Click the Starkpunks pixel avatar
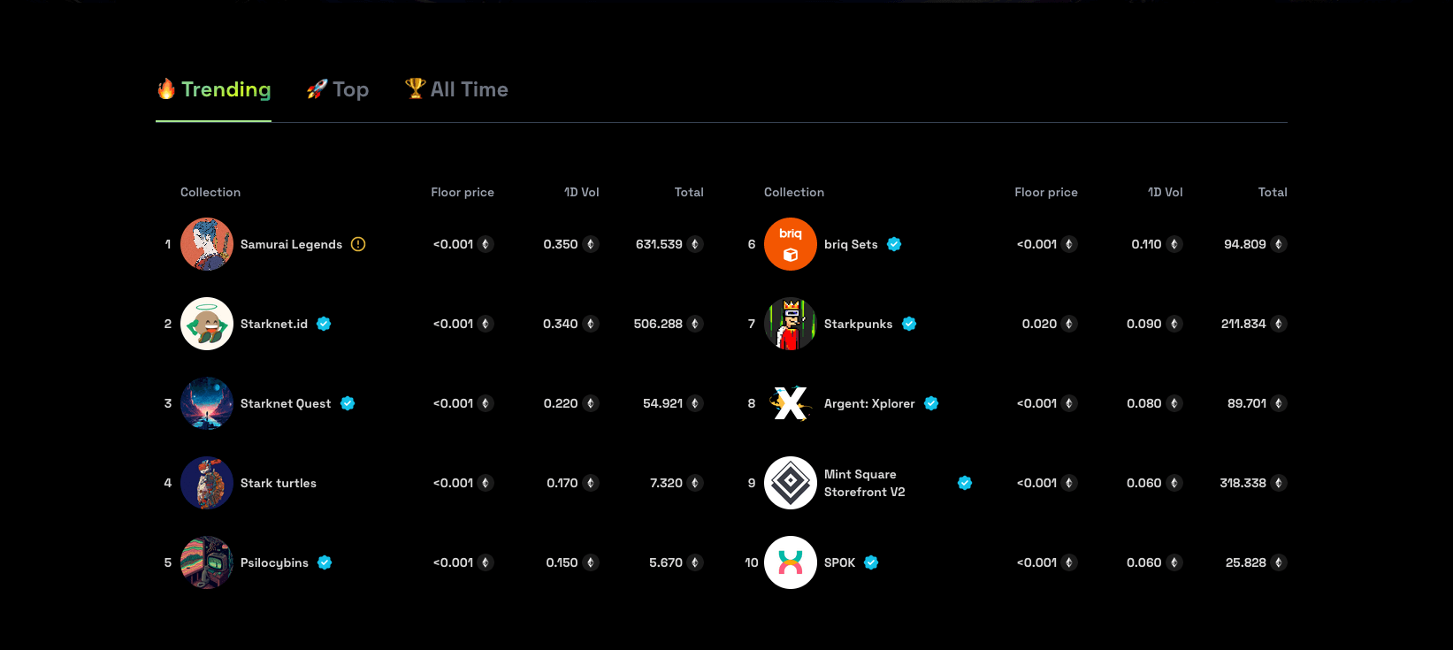The width and height of the screenshot is (1453, 650). (x=791, y=324)
